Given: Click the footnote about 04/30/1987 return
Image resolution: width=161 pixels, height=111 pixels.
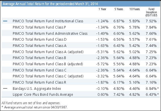Looking at the screenshot, I should coord(35,107).
